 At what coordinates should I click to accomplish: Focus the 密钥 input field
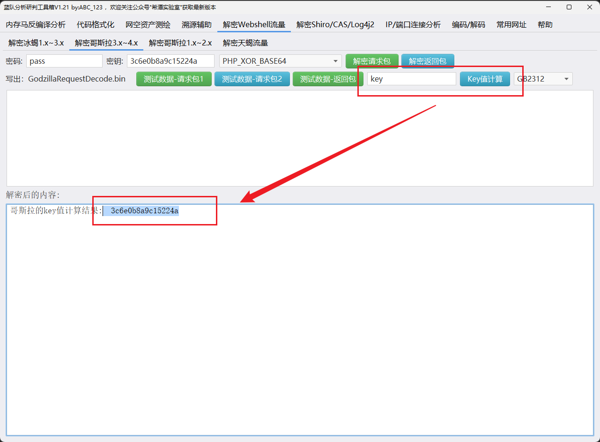click(170, 61)
